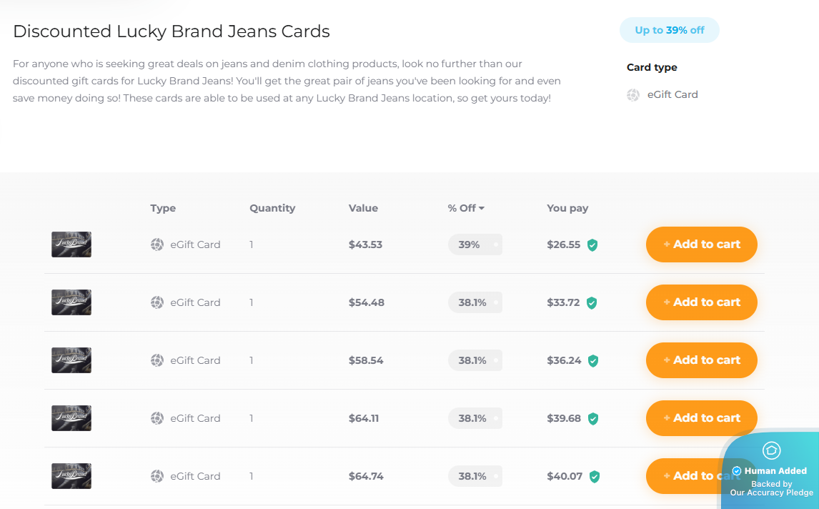Add the $43.53 eGift Card to cart

701,244
